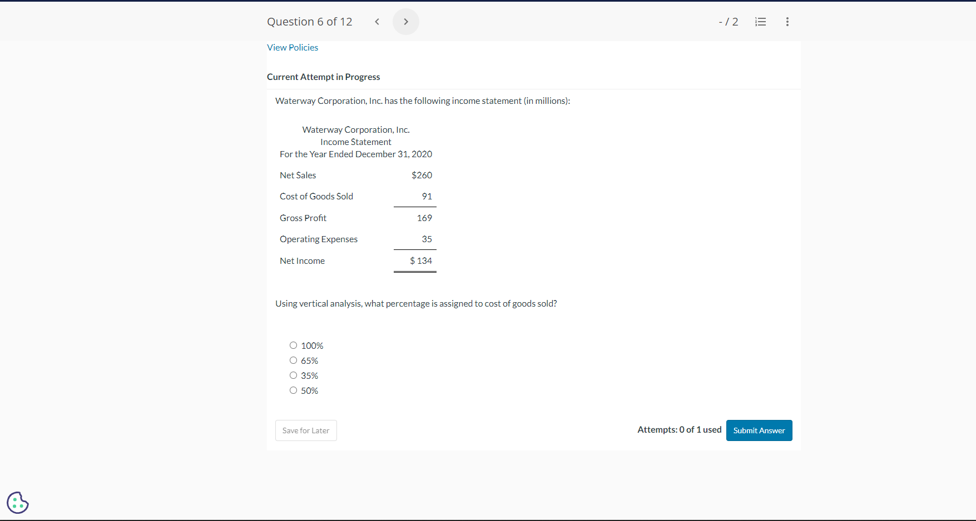Select the 65% answer option

point(293,360)
